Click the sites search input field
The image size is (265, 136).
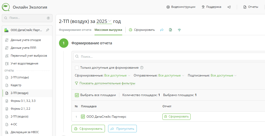tap(170, 56)
